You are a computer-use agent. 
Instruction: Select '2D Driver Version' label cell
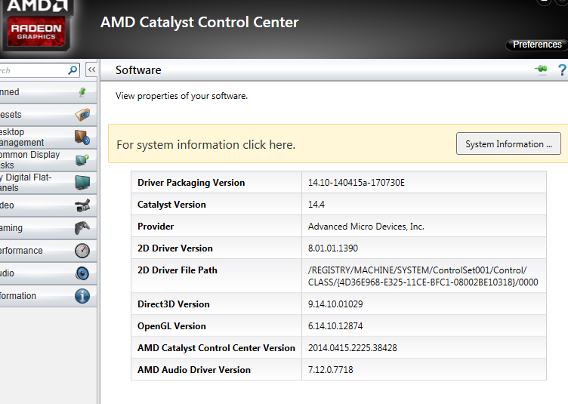(216, 248)
